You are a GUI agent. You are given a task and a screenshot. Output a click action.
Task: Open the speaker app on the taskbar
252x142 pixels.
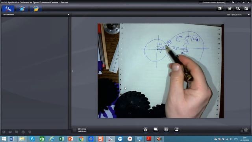[159, 139]
